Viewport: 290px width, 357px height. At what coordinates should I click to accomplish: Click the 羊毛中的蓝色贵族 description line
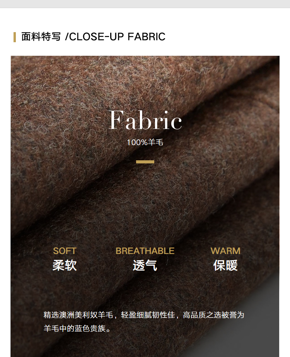tap(77, 328)
